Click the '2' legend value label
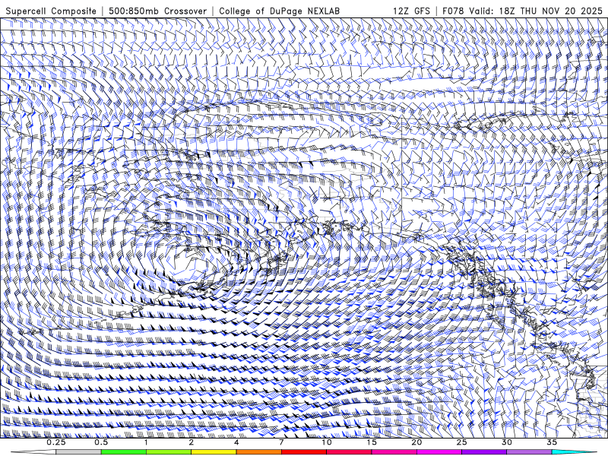The image size is (608, 456). (192, 442)
